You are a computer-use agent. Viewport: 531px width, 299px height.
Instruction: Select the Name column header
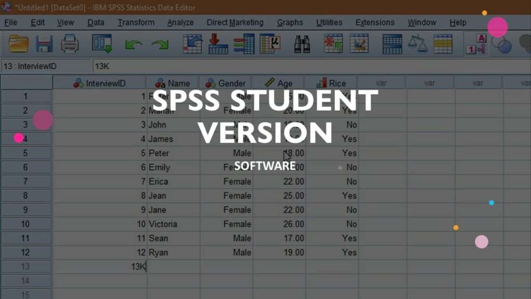pyautogui.click(x=173, y=83)
